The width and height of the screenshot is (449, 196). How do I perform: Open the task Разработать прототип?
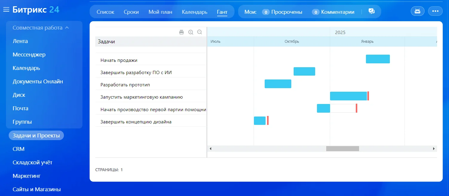coord(125,85)
